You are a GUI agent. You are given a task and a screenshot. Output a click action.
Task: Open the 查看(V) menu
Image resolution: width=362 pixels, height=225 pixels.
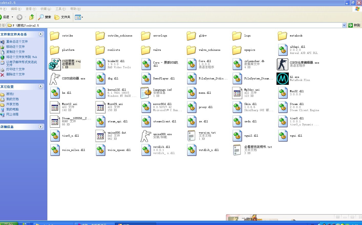click(31, 9)
